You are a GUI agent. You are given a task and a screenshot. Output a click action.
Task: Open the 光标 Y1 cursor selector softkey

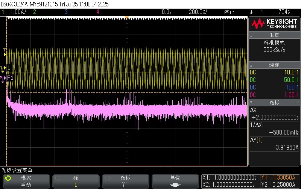pyautogui.click(x=125, y=181)
